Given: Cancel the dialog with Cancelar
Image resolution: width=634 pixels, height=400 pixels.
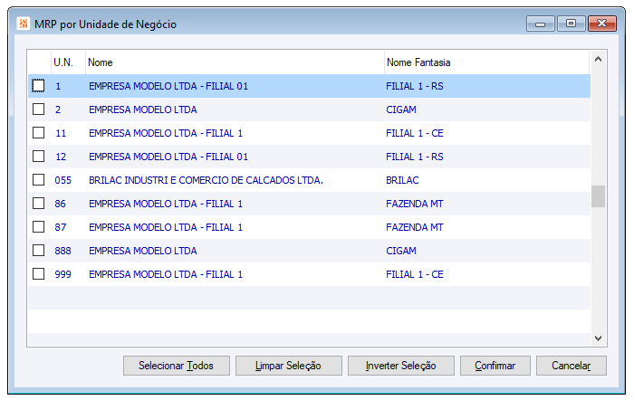Looking at the screenshot, I should point(572,366).
